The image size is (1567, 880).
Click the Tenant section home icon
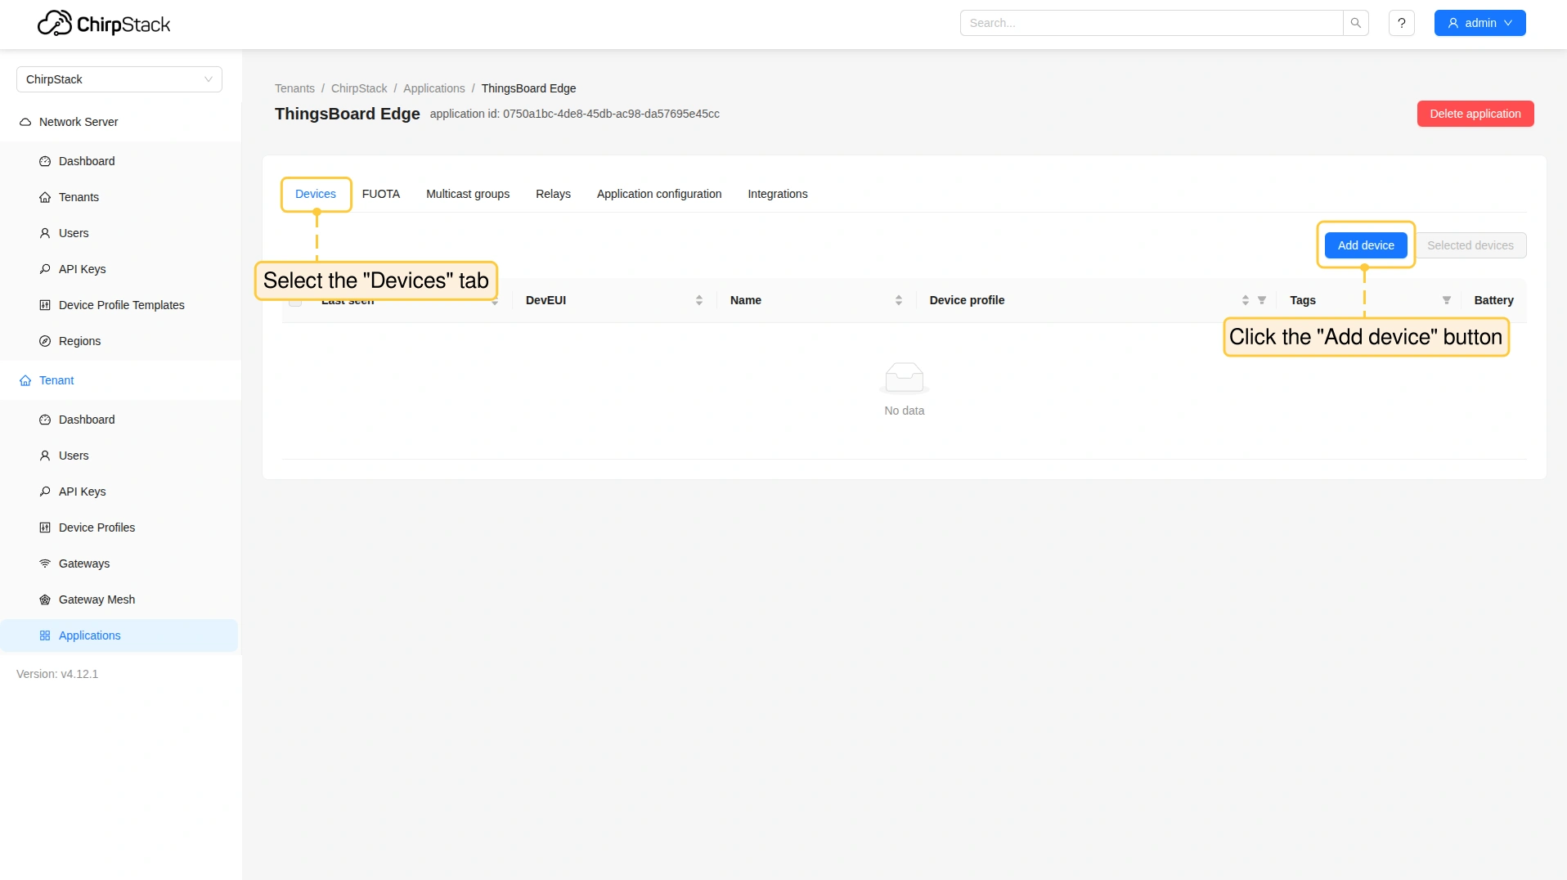pos(25,380)
